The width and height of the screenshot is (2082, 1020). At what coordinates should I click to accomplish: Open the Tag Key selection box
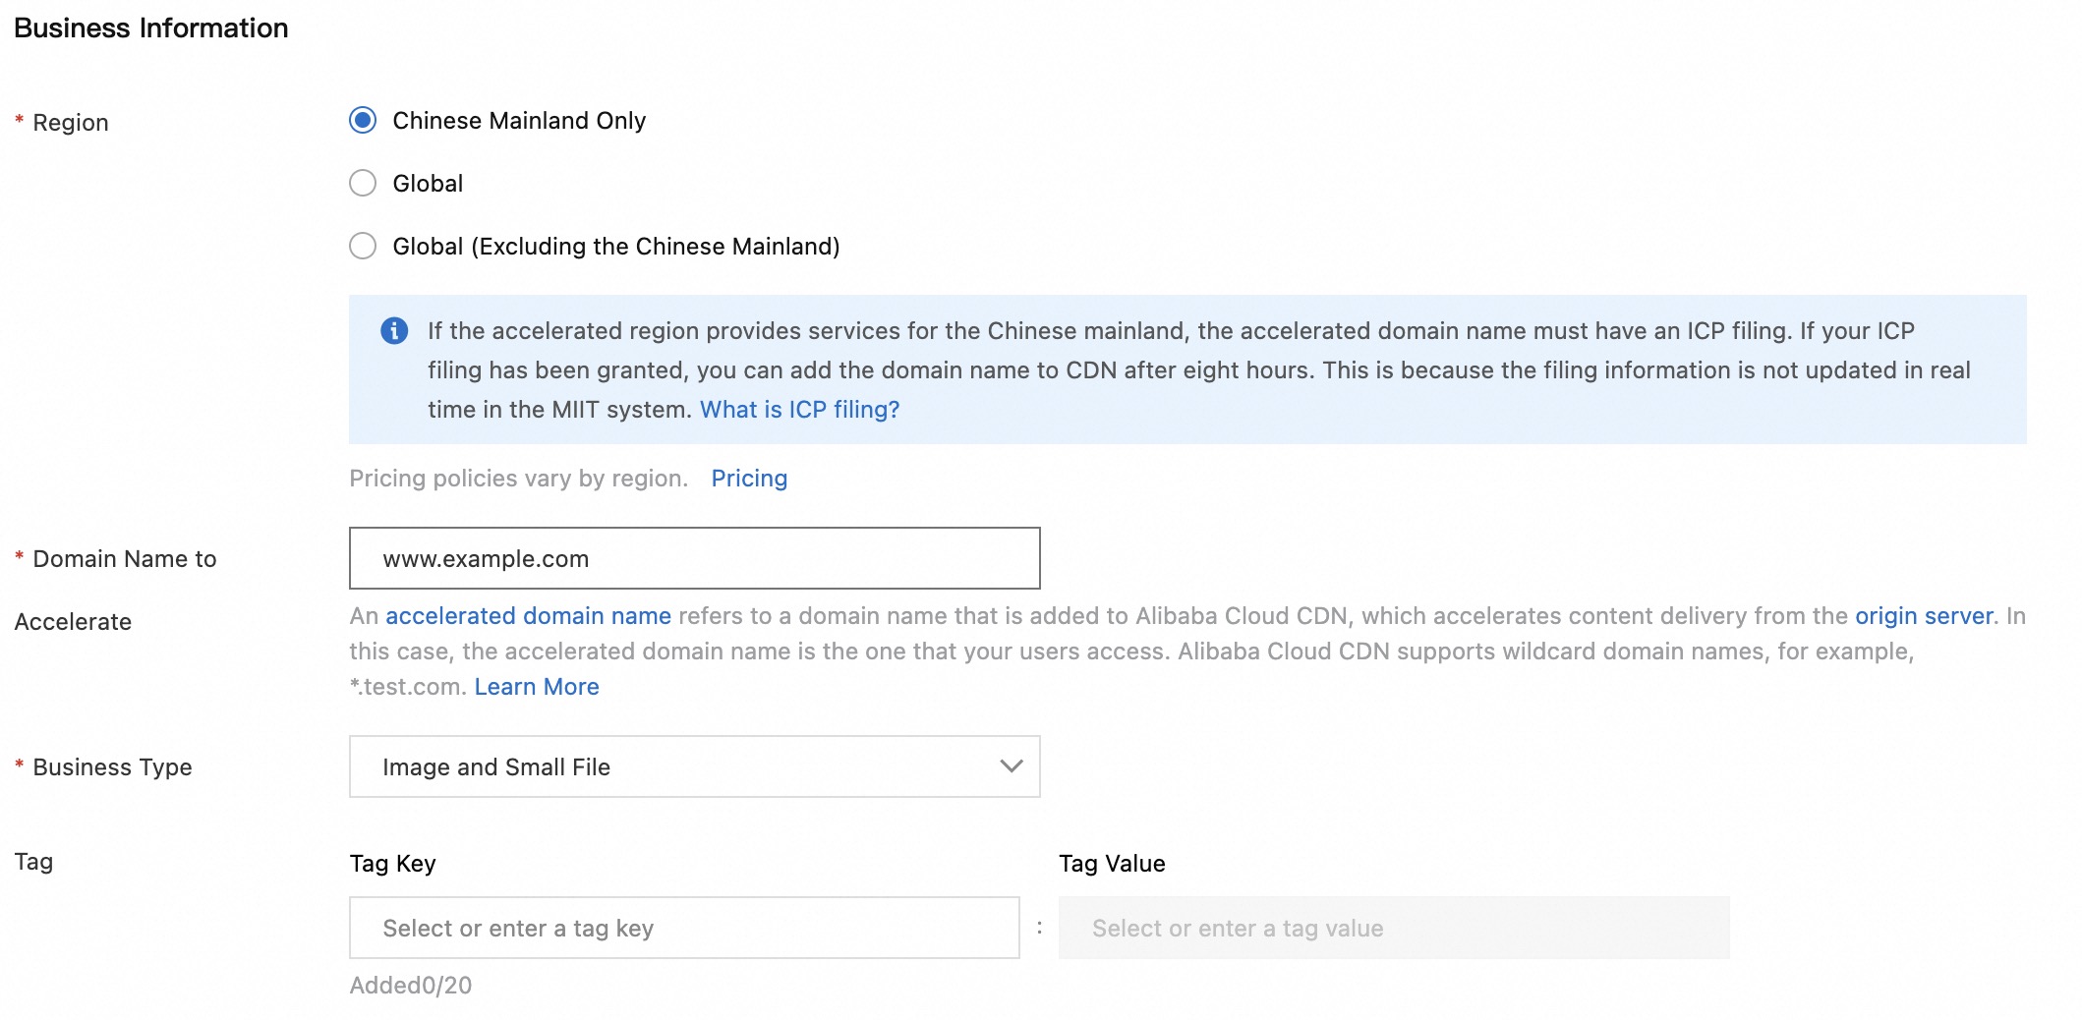click(x=683, y=928)
